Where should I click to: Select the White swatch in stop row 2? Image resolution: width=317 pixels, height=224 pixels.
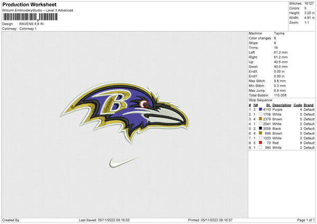[x=260, y=114]
